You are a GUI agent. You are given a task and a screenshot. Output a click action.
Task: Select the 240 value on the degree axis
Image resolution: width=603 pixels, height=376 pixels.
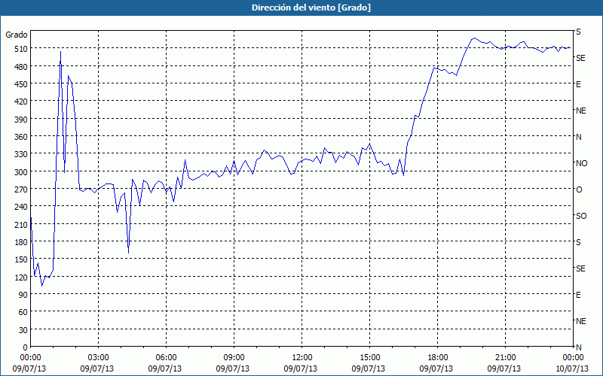pos(21,208)
